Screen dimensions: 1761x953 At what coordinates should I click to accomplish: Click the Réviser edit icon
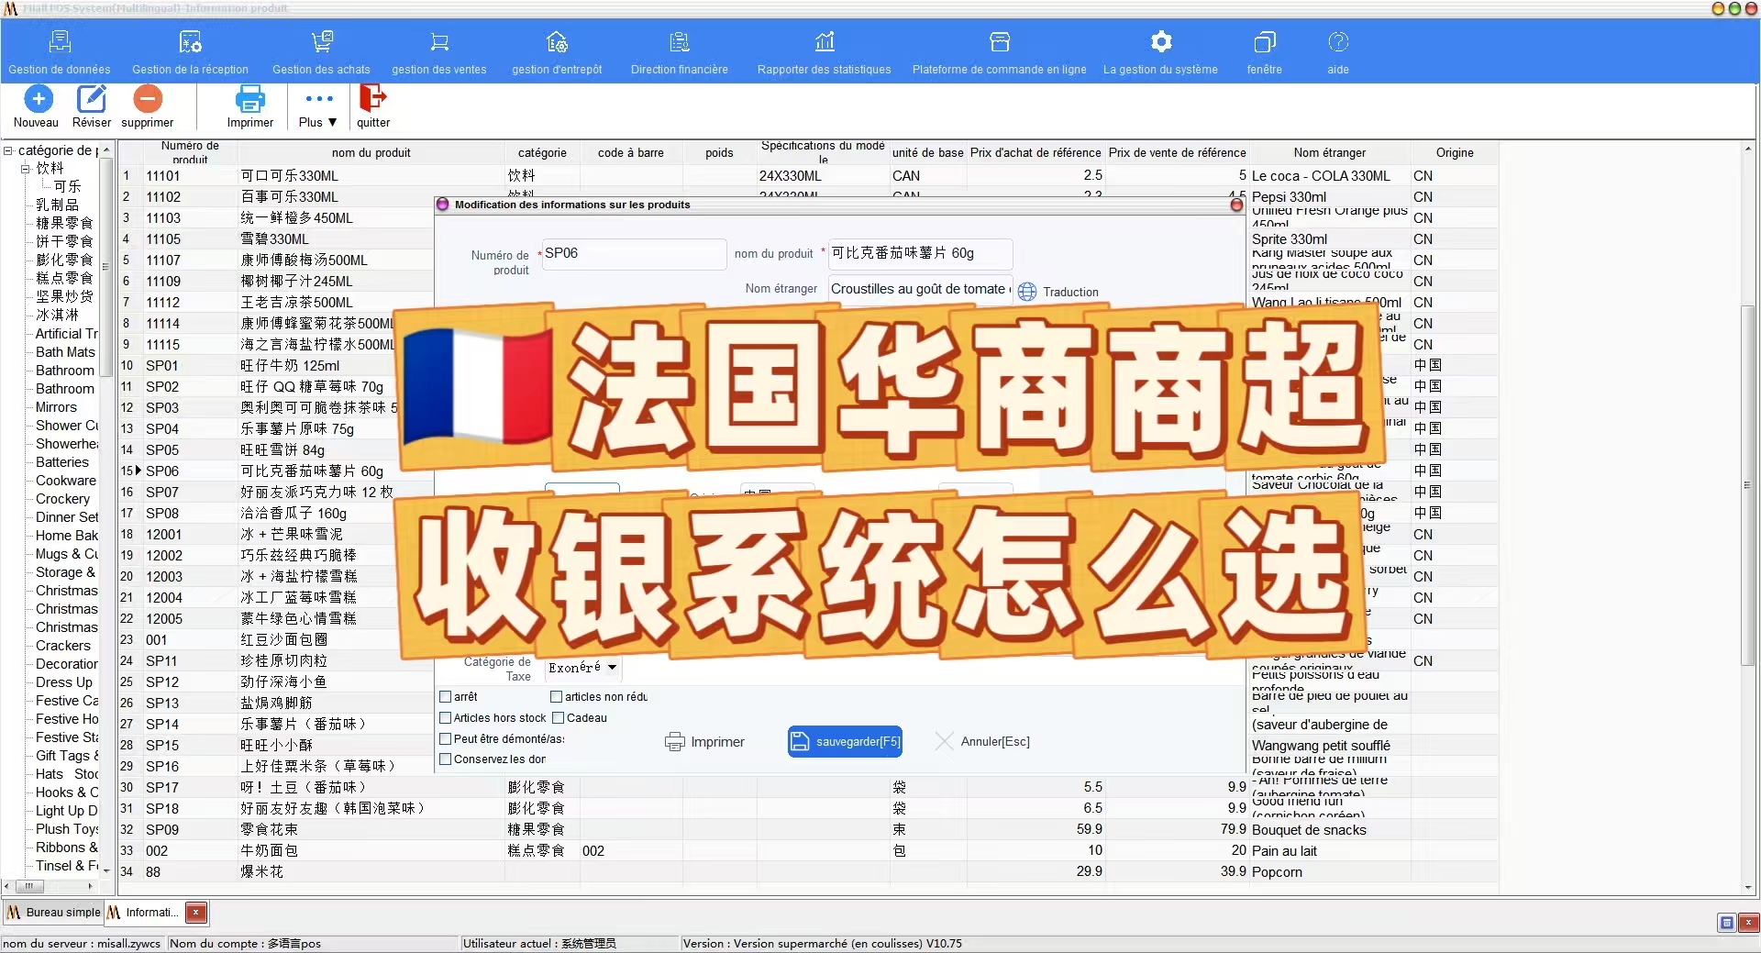[92, 98]
